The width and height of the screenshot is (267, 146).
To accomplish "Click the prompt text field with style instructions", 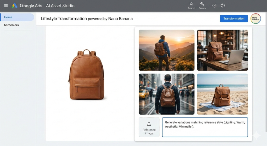I will (205, 127).
